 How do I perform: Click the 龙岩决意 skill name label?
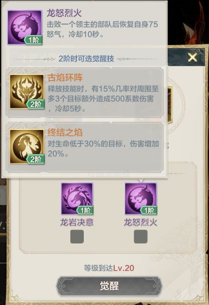(77, 222)
